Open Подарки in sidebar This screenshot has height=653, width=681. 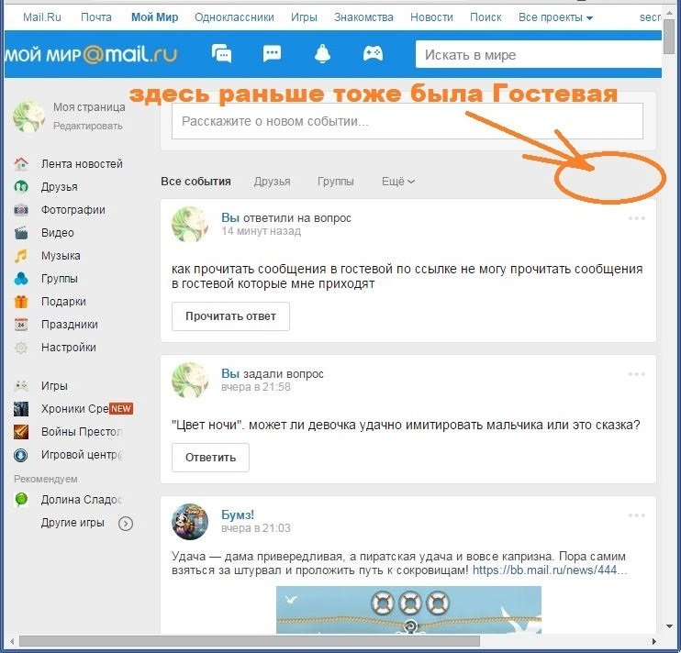click(63, 302)
